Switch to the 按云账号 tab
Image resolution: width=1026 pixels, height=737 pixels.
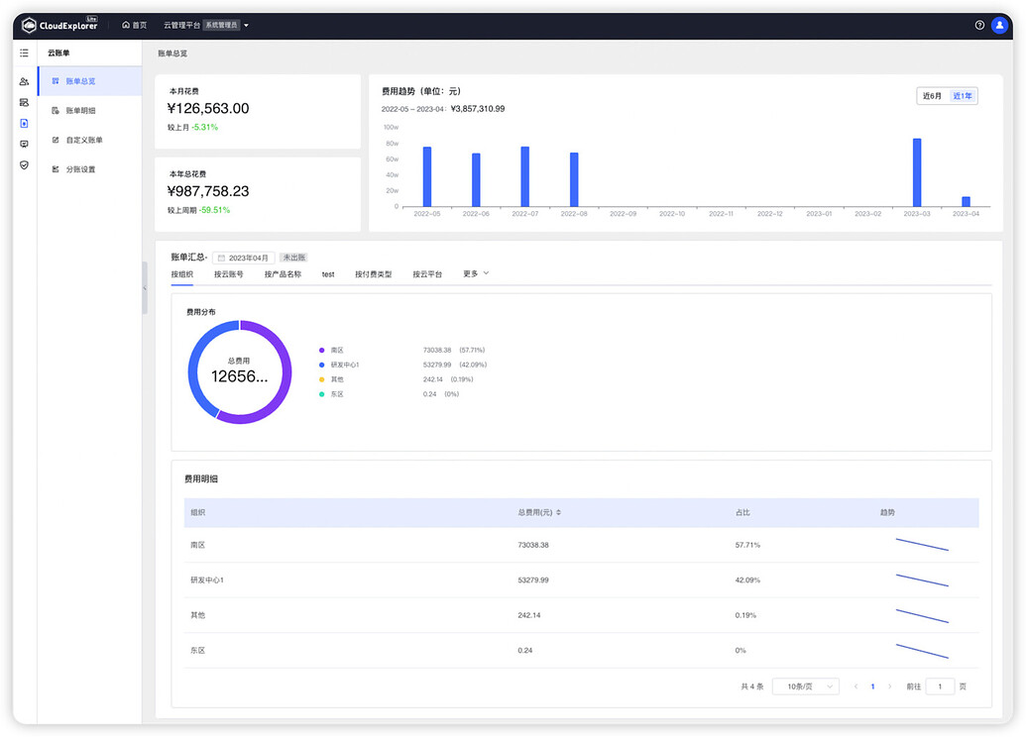[x=228, y=273]
